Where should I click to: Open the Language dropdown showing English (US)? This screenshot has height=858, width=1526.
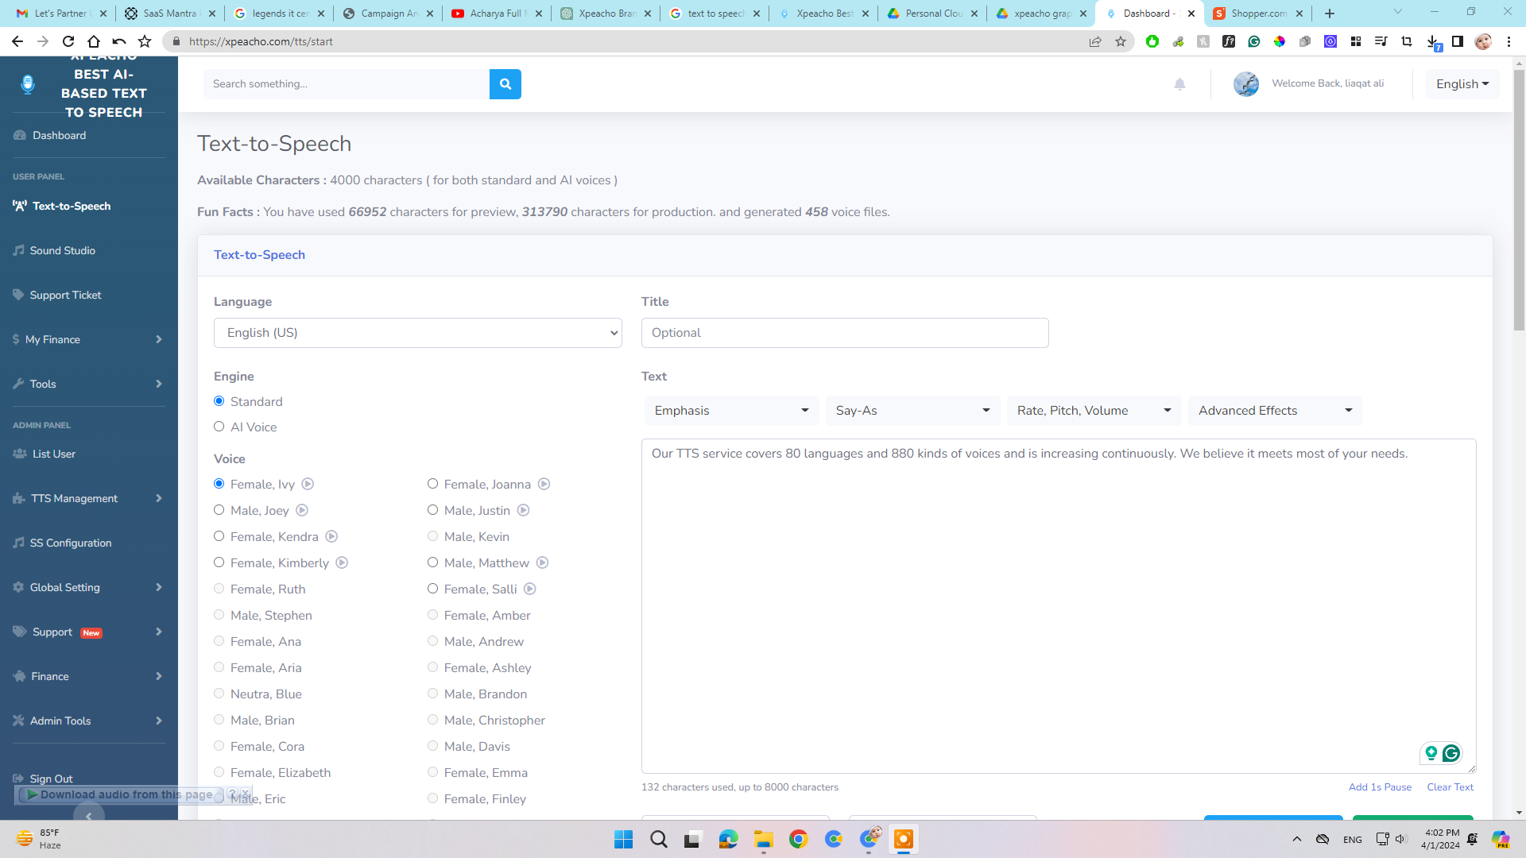(x=417, y=333)
